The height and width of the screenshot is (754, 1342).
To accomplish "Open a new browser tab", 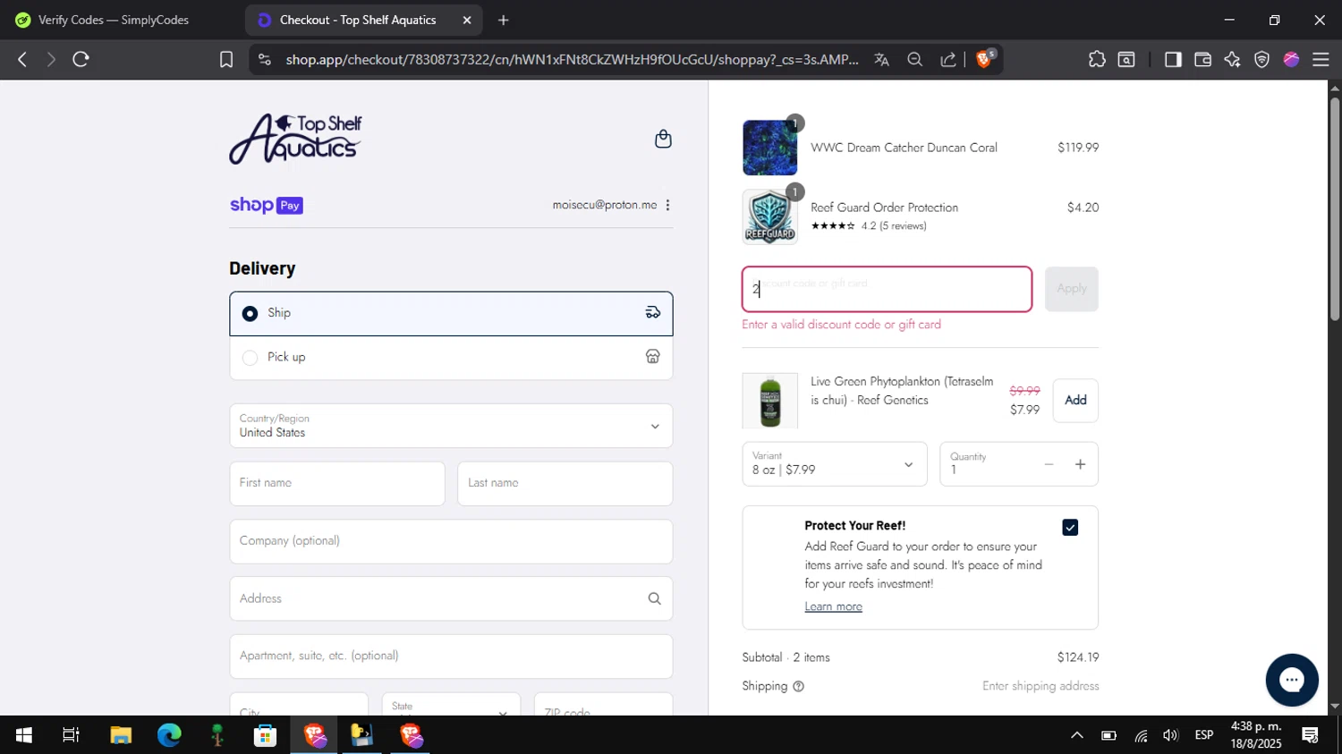I will pyautogui.click(x=503, y=20).
